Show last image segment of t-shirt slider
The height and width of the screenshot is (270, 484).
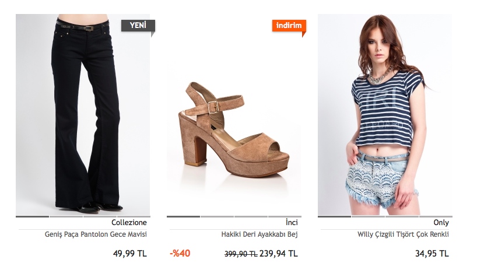tap(436, 216)
